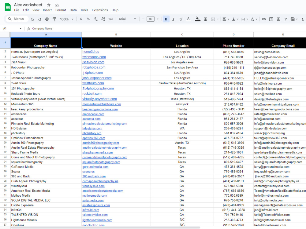
Task: Select column B header
Action: [116, 35]
